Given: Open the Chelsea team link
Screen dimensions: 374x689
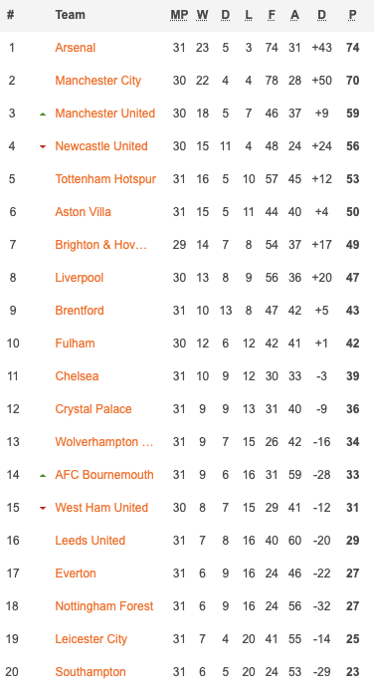Looking at the screenshot, I should click(77, 376).
